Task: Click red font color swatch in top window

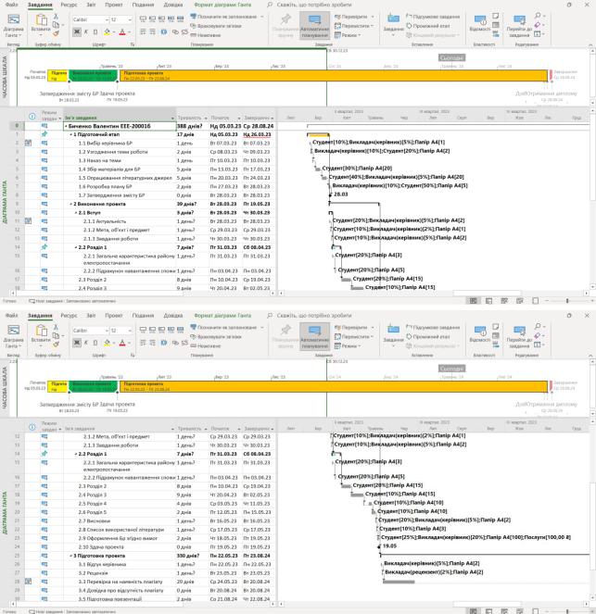Action: (122, 31)
